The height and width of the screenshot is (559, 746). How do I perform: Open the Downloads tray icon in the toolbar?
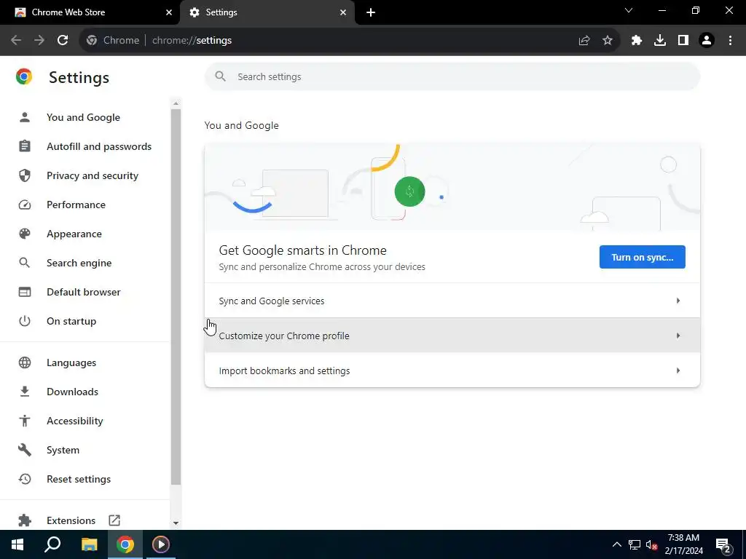coord(660,41)
